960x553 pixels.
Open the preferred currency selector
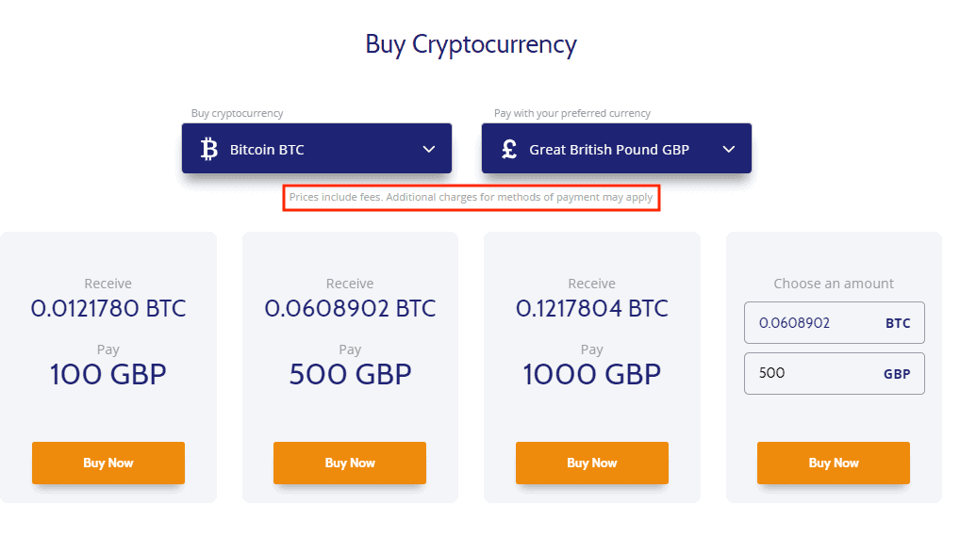tap(617, 149)
